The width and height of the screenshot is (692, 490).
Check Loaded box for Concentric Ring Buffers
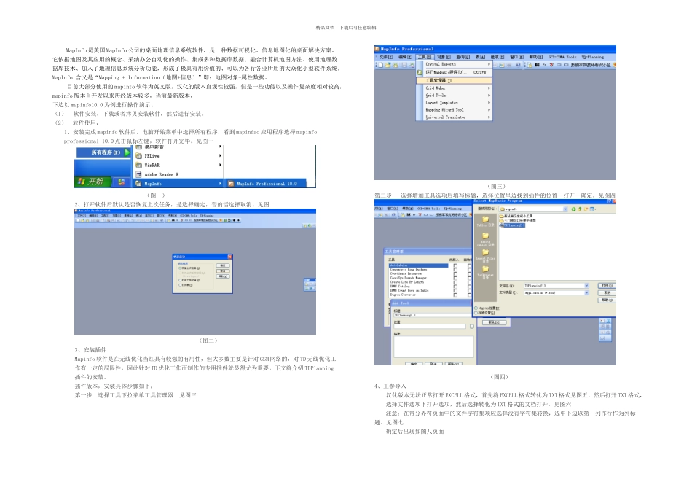455,270
